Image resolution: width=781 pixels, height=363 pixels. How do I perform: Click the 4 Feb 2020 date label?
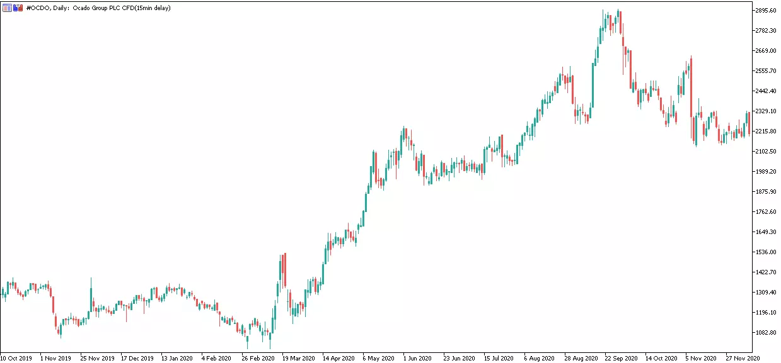pos(216,358)
